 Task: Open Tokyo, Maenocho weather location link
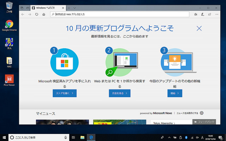(164, 123)
